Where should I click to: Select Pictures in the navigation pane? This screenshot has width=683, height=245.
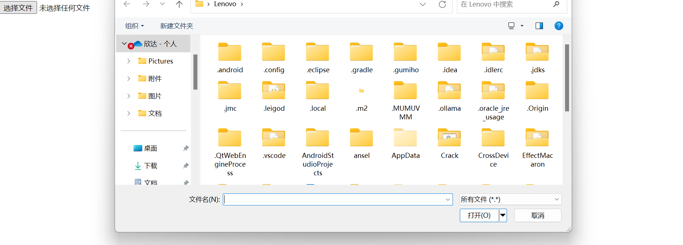(156, 61)
